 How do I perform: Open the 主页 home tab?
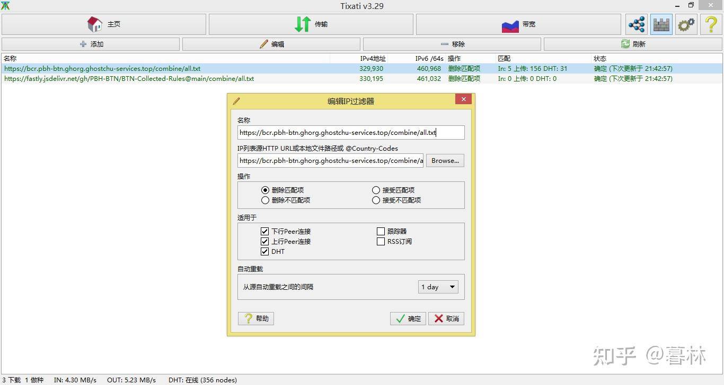pyautogui.click(x=104, y=24)
